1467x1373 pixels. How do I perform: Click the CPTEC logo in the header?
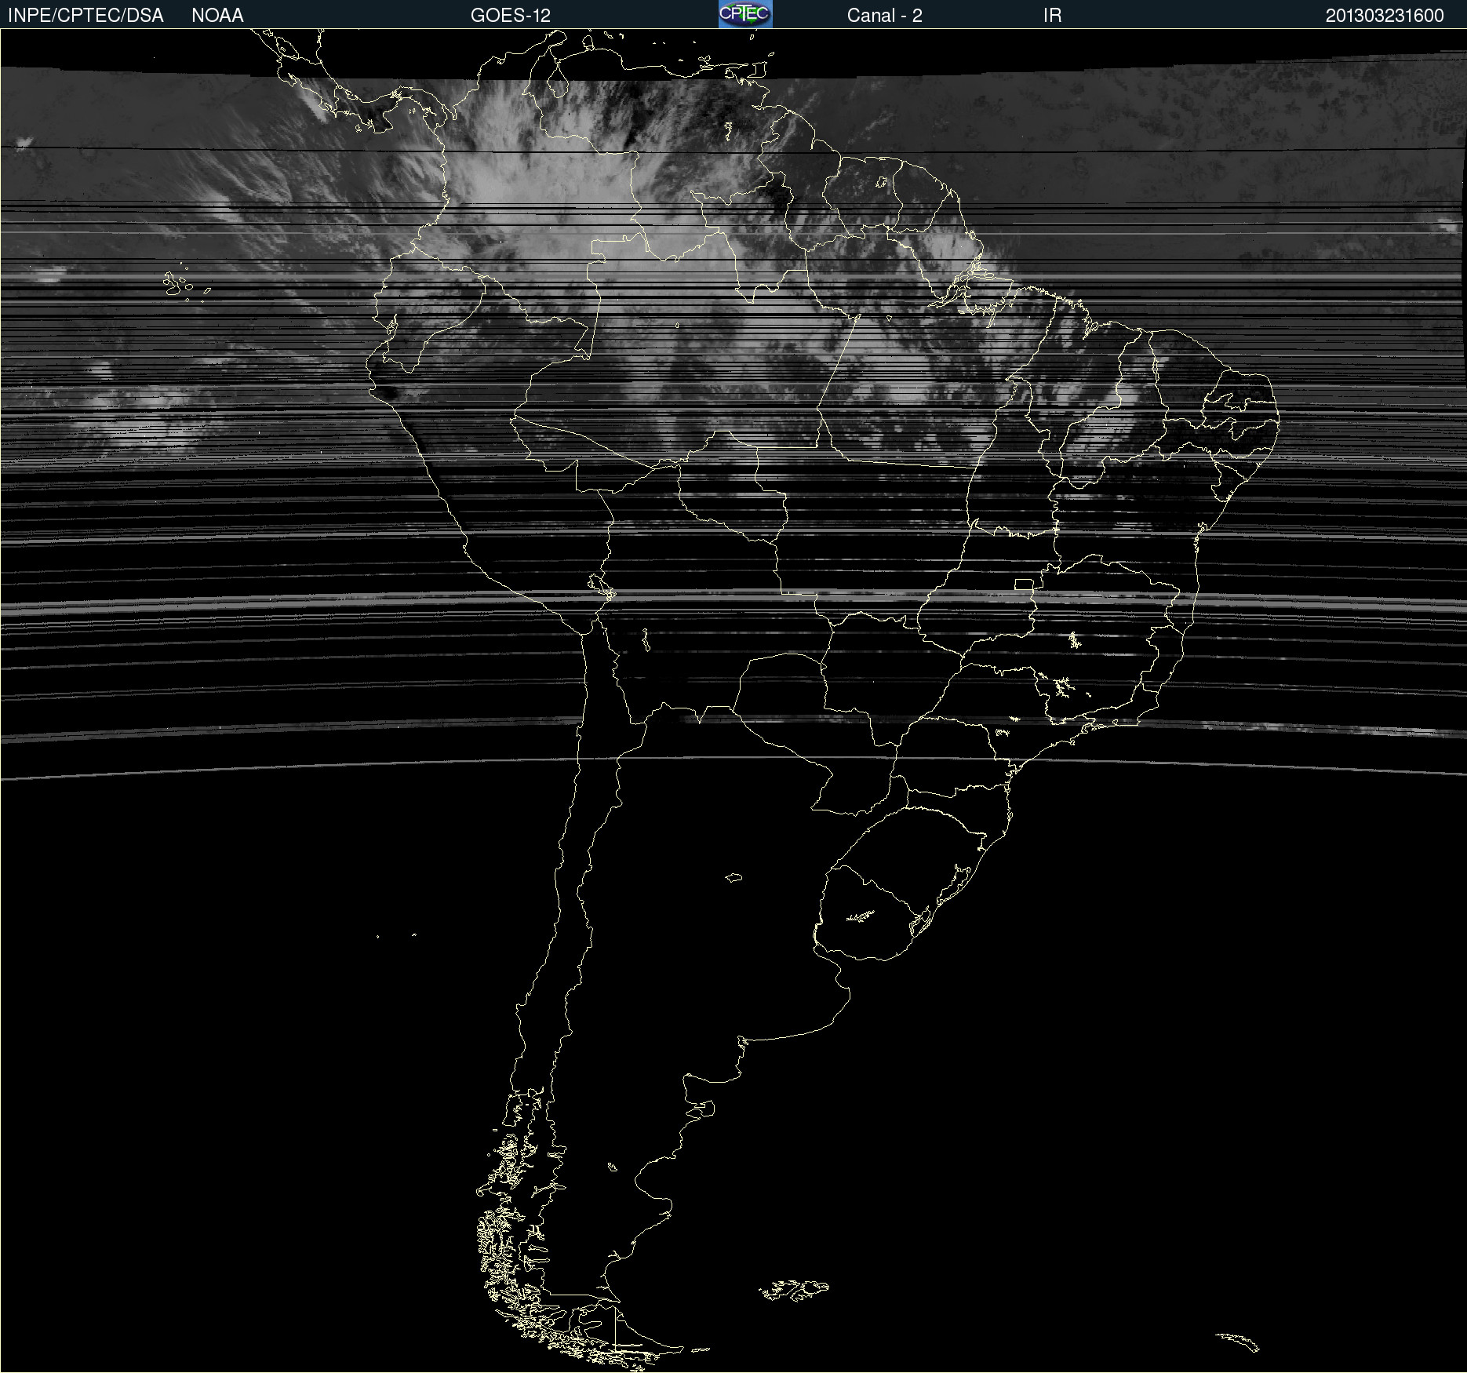point(745,14)
